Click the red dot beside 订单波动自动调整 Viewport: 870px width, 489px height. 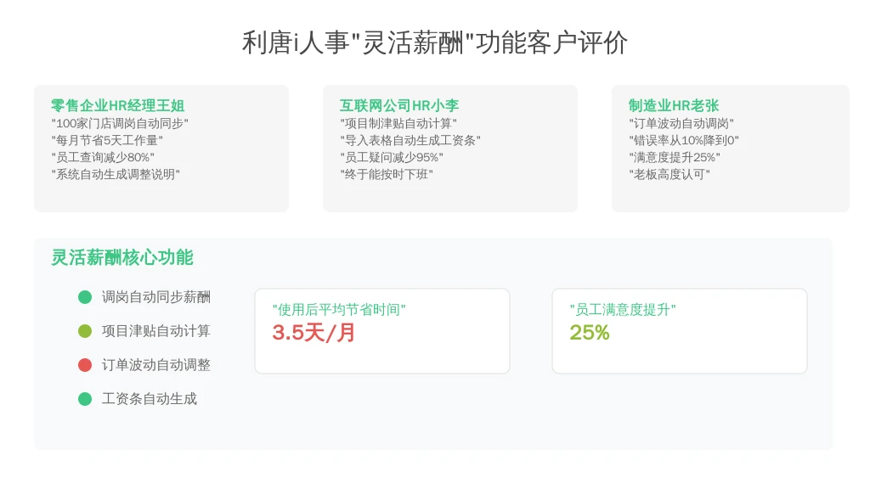click(85, 365)
